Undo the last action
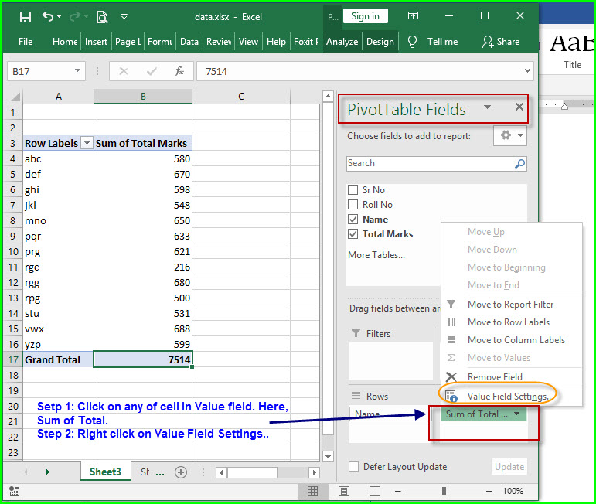Viewport: 596px width, 504px height. [x=47, y=16]
